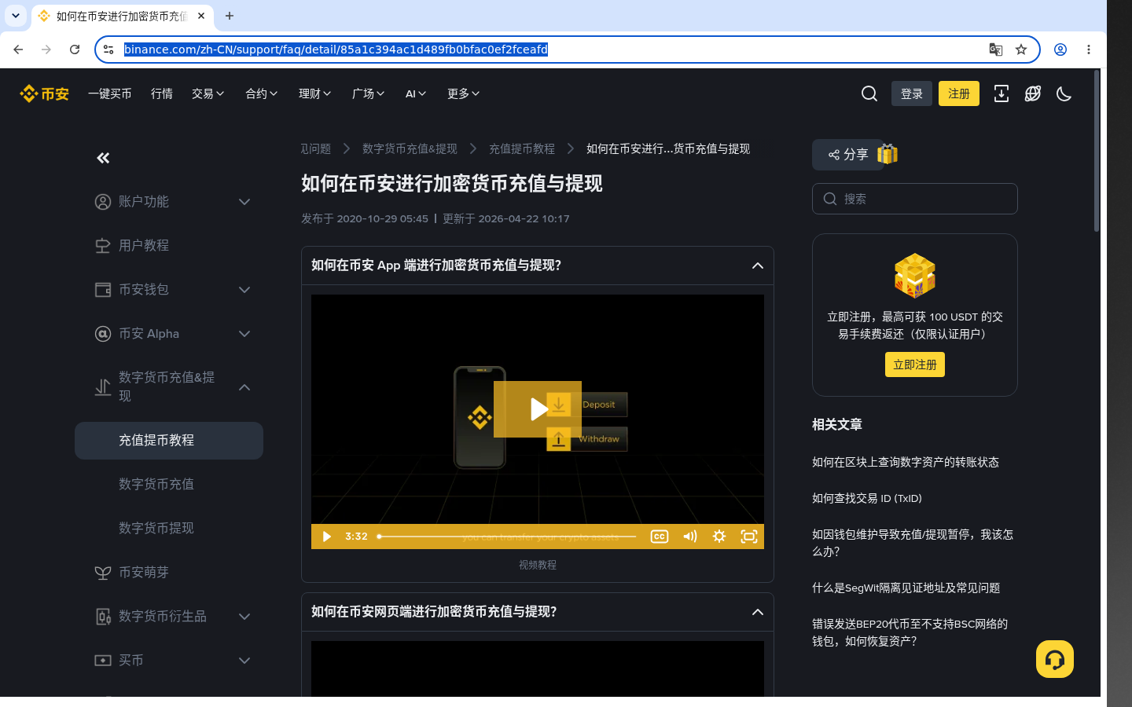
Task: Select 数字货币充值 in the sidebar
Action: (x=169, y=485)
